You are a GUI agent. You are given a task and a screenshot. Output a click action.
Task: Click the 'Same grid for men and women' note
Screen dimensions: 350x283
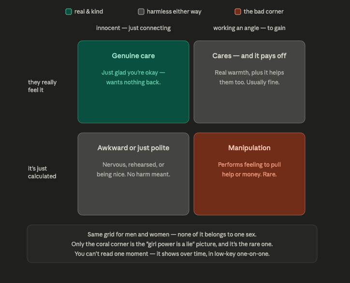click(172, 235)
